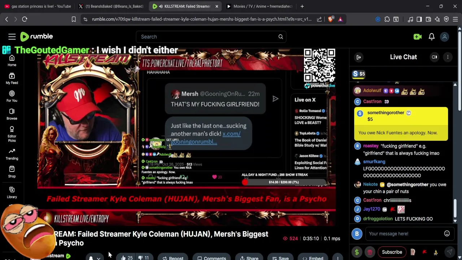Save the video to playlist

pos(280,258)
